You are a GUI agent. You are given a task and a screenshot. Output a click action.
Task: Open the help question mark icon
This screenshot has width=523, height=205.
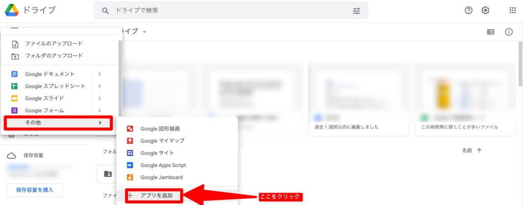(469, 10)
